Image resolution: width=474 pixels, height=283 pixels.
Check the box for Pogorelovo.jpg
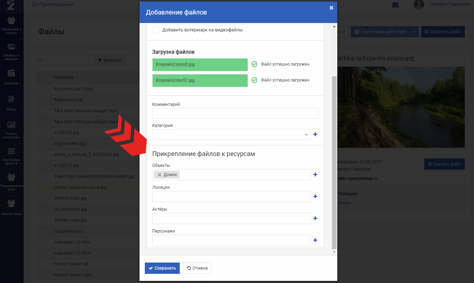pos(43,100)
